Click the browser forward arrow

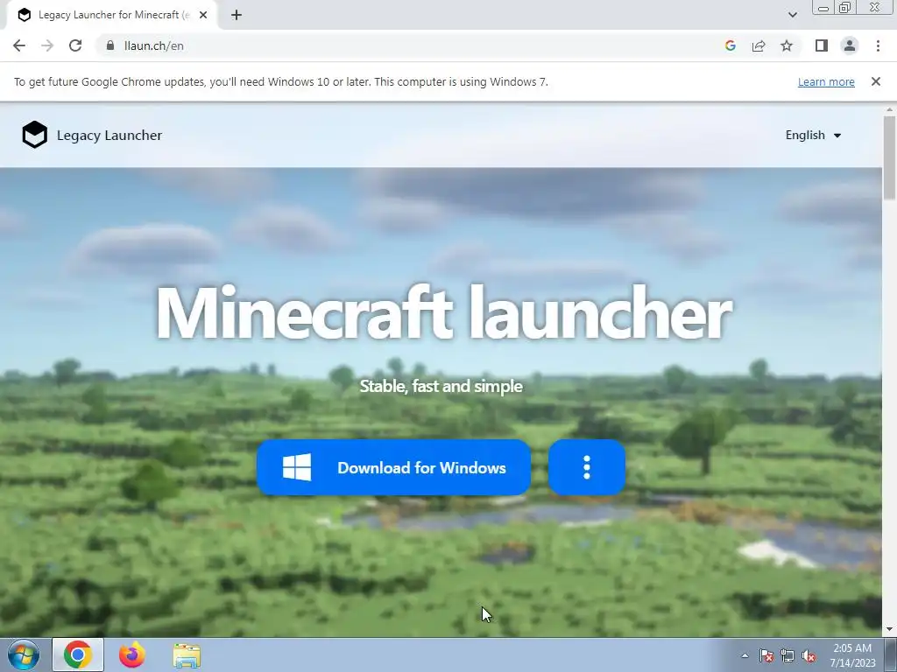(47, 45)
